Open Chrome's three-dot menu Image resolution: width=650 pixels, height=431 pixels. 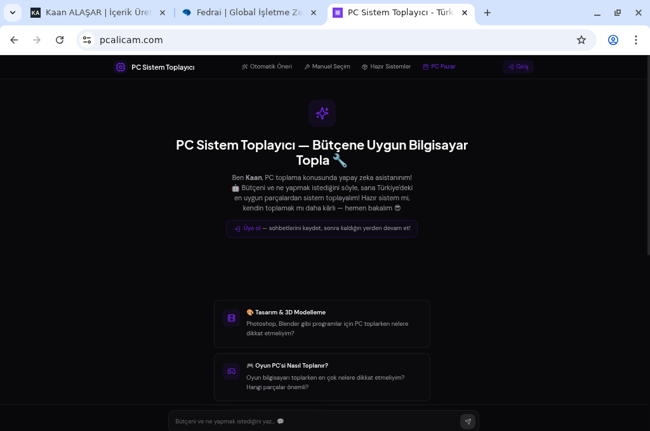[x=636, y=40]
